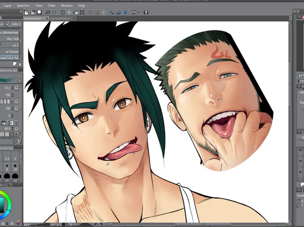Open the Selection menu
This screenshot has height=227, width=304.
(x=23, y=6)
